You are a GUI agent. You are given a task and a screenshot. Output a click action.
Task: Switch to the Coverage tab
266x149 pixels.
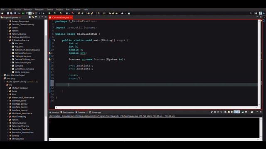95,112
